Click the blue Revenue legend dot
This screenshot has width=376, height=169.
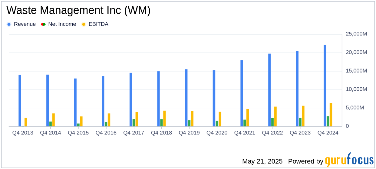click(x=9, y=24)
